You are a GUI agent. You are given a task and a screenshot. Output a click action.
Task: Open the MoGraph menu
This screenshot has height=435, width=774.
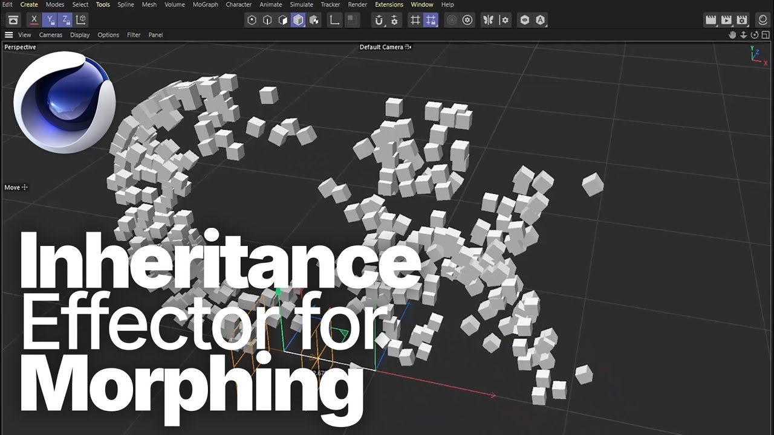(x=206, y=4)
